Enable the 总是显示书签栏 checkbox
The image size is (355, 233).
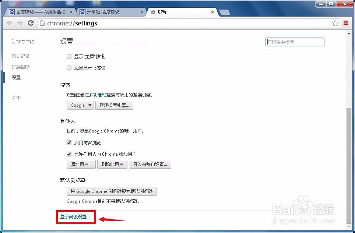coord(69,68)
